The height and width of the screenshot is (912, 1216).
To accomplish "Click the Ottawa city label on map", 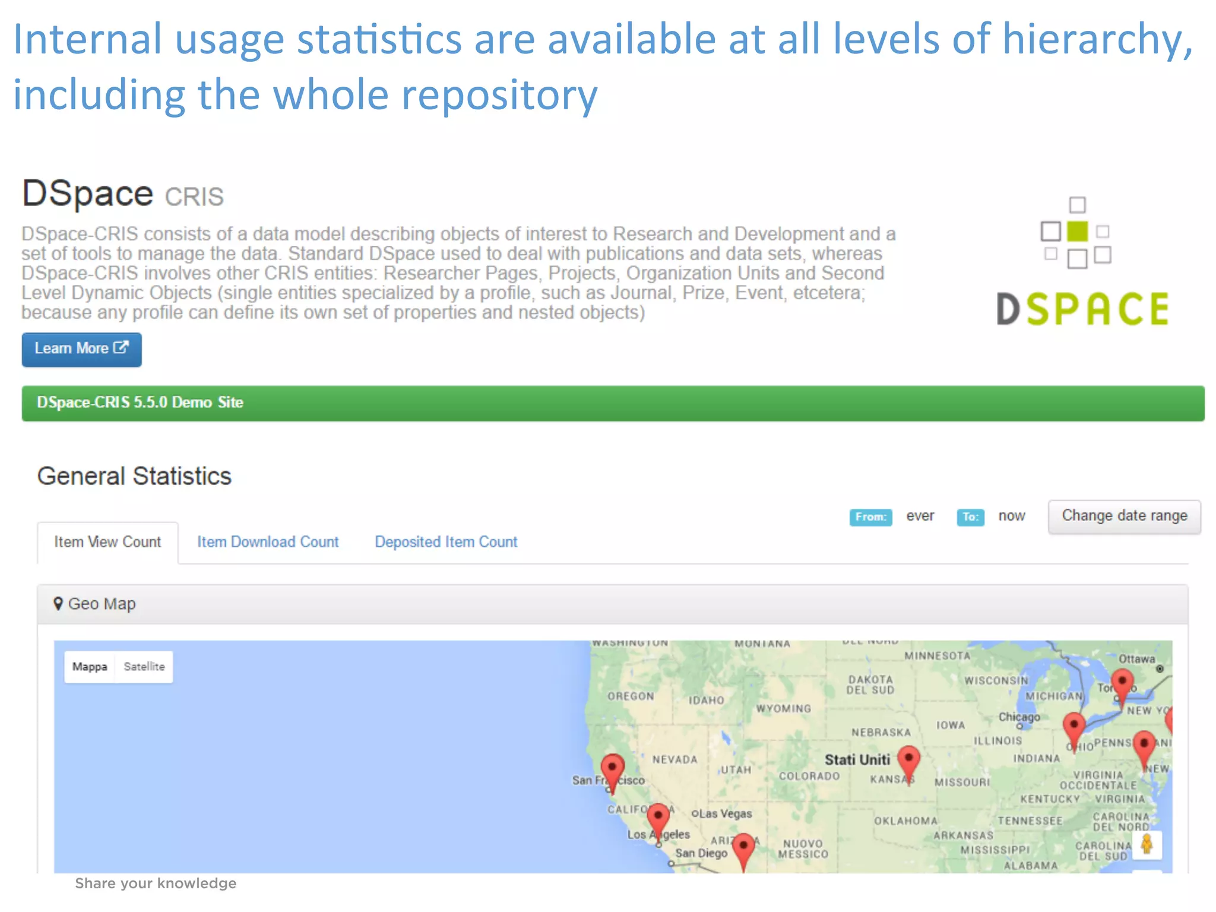I will click(1136, 659).
